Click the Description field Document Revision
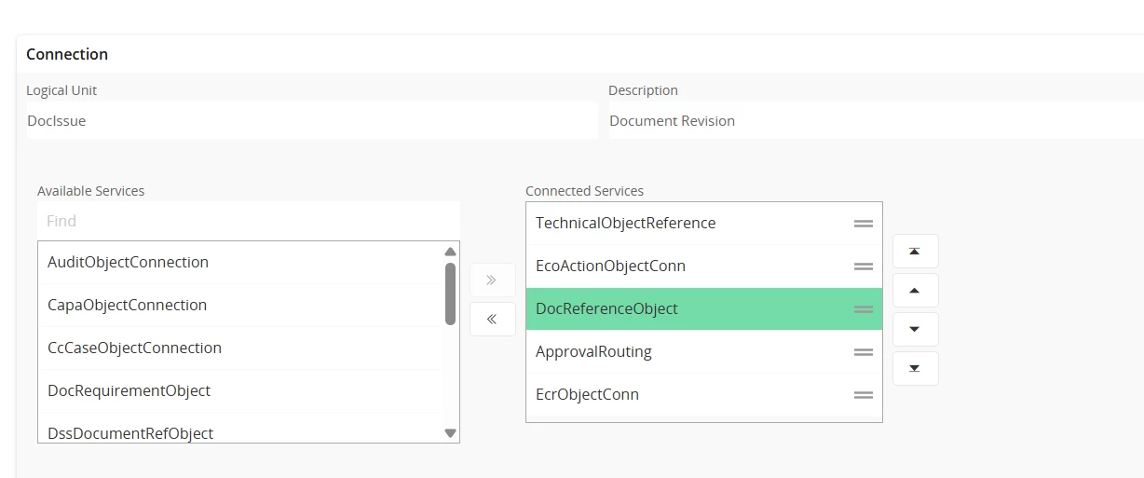Screen dimensions: 1144x478 pyautogui.click(x=876, y=121)
